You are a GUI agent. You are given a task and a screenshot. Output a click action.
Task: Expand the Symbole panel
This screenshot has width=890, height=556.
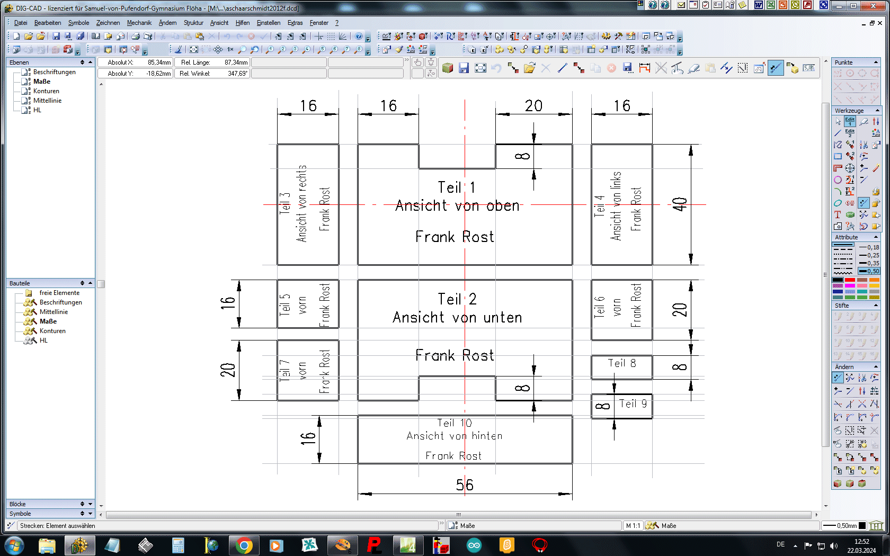pyautogui.click(x=90, y=514)
